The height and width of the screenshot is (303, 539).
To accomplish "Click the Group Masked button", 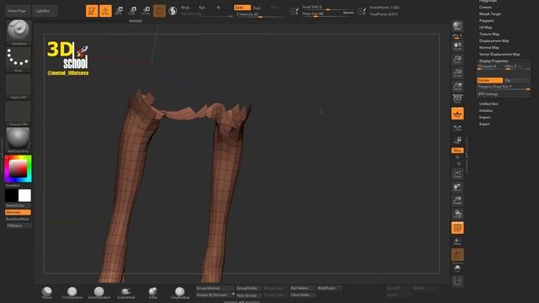I will pyautogui.click(x=216, y=288).
